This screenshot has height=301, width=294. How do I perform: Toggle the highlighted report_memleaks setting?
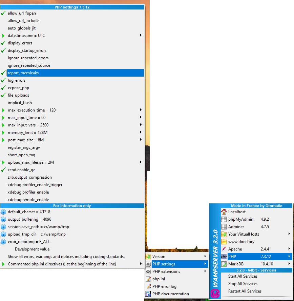[72, 73]
